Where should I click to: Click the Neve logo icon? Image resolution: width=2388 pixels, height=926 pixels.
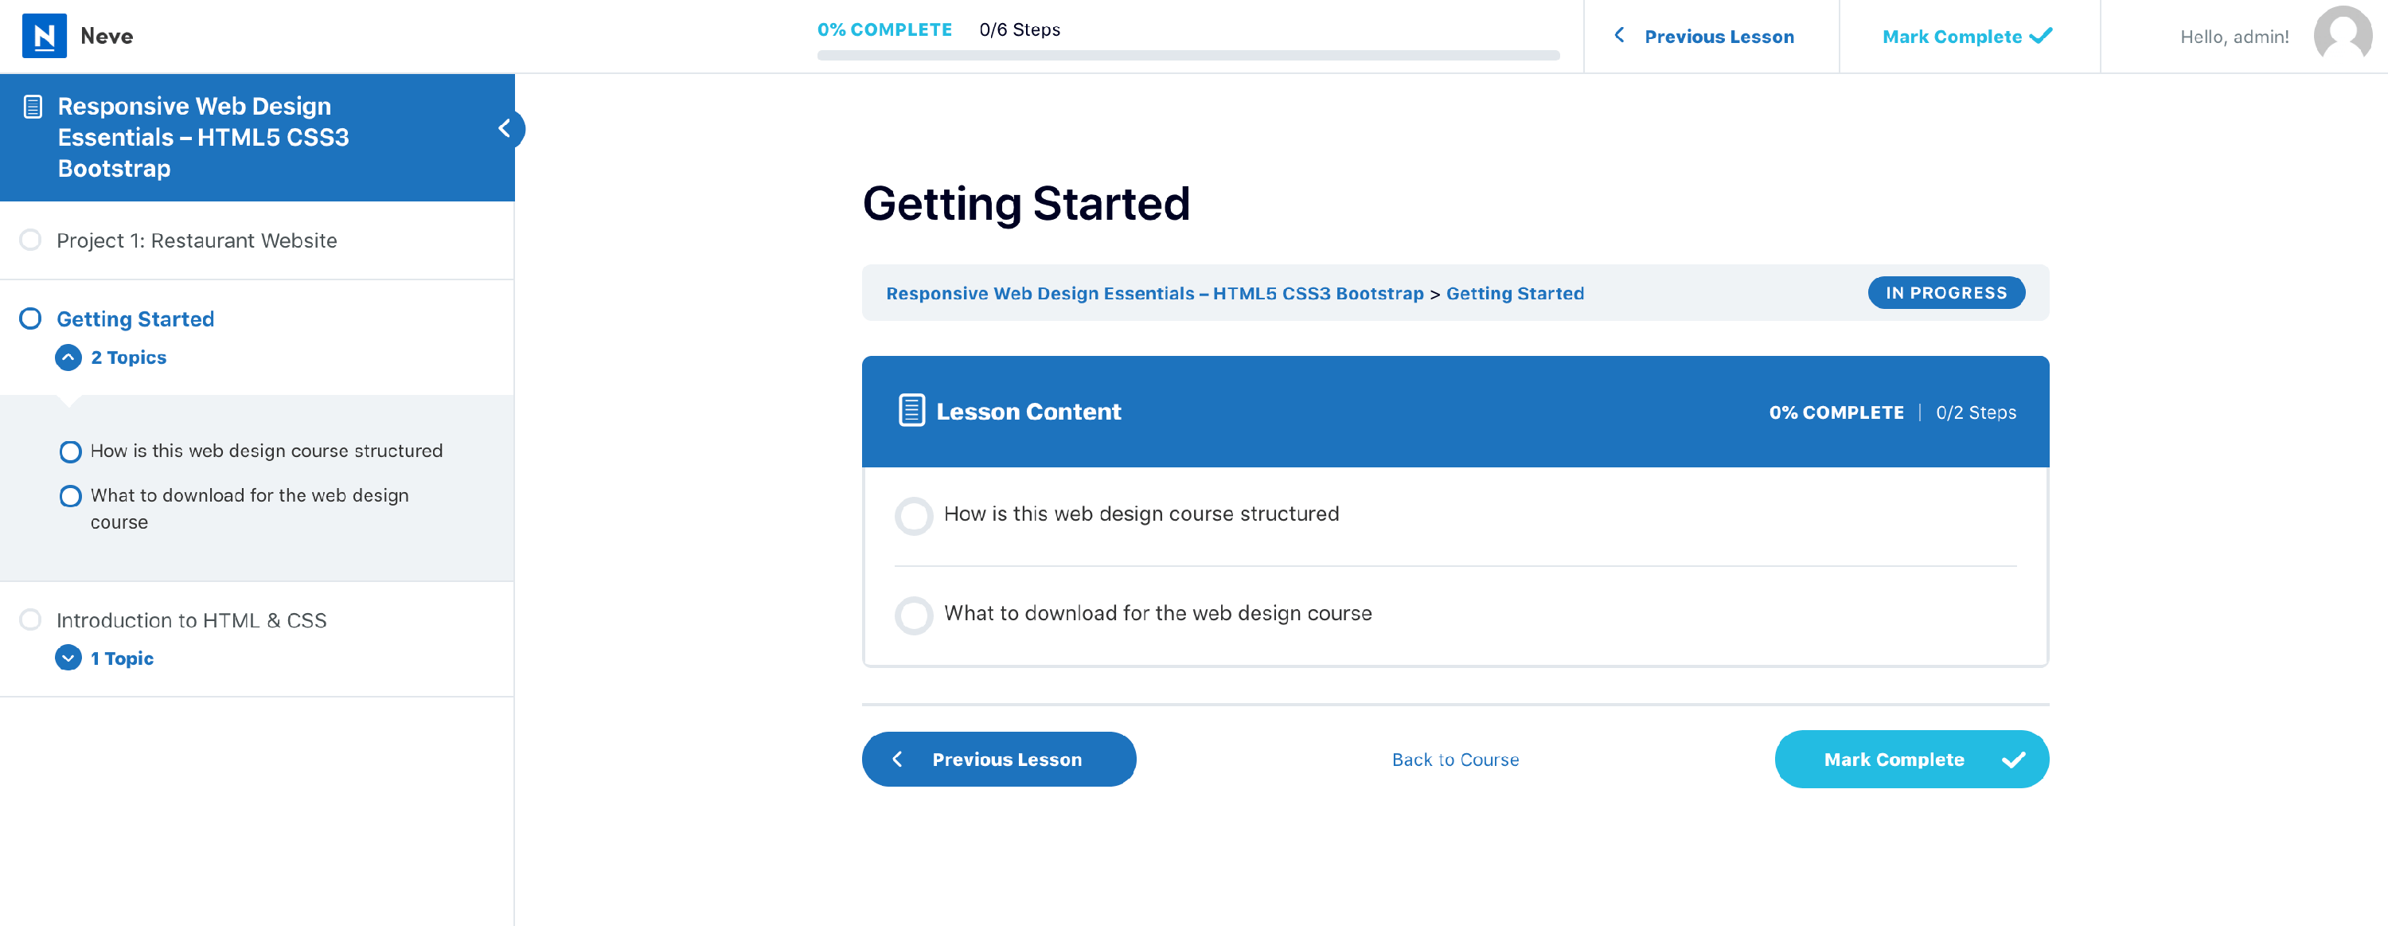[x=44, y=36]
